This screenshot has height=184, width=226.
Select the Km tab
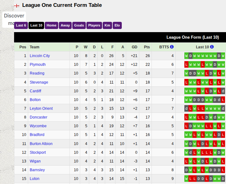(107, 25)
